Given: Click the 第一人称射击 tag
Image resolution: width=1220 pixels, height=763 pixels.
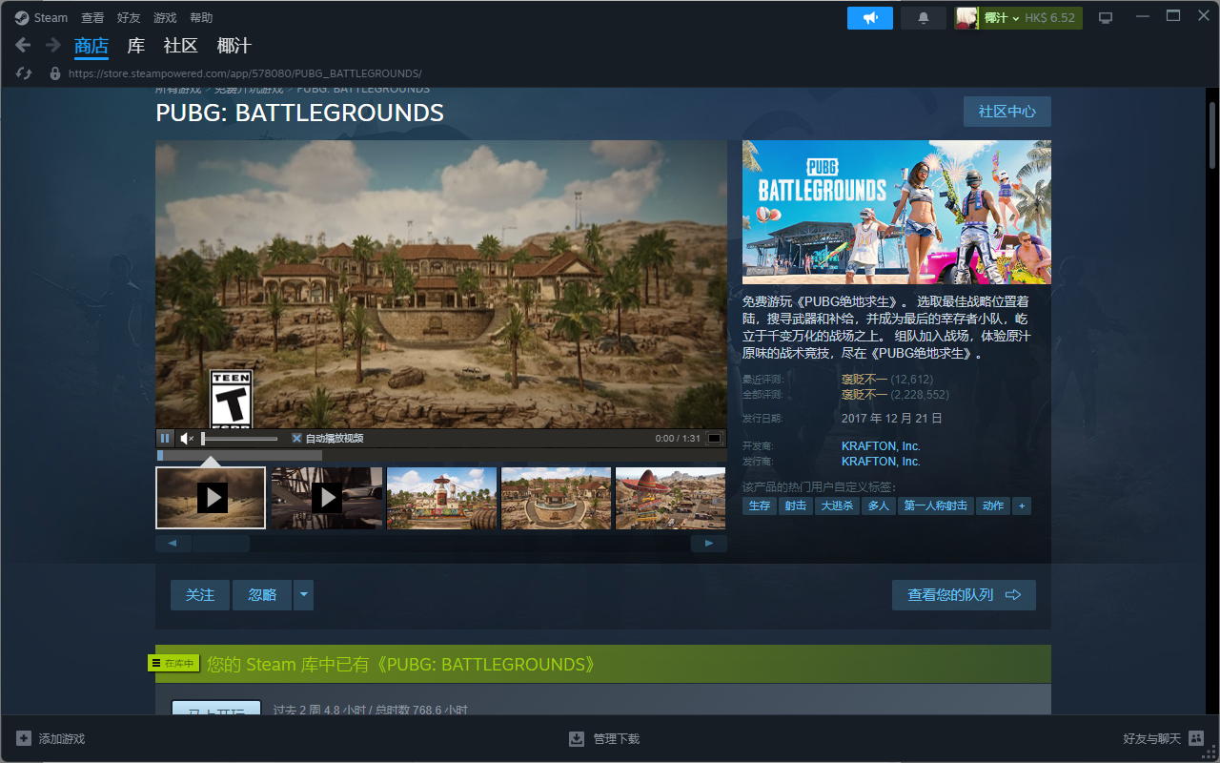Looking at the screenshot, I should click(x=936, y=505).
